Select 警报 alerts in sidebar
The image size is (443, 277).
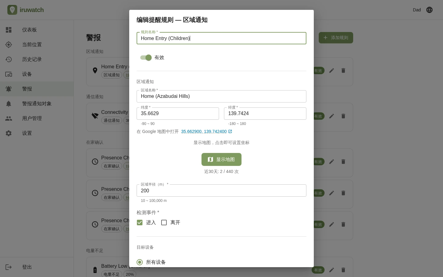tap(37, 89)
